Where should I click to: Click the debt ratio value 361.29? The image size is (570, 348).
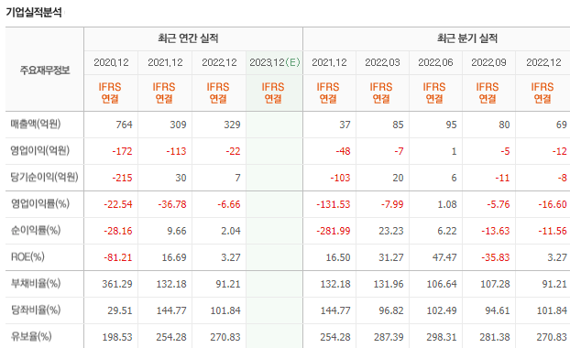point(117,284)
